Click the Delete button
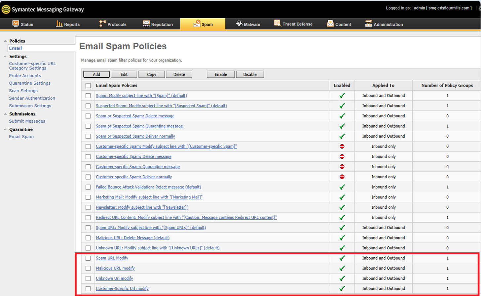Image resolution: width=481 pixels, height=296 pixels. pyautogui.click(x=179, y=74)
